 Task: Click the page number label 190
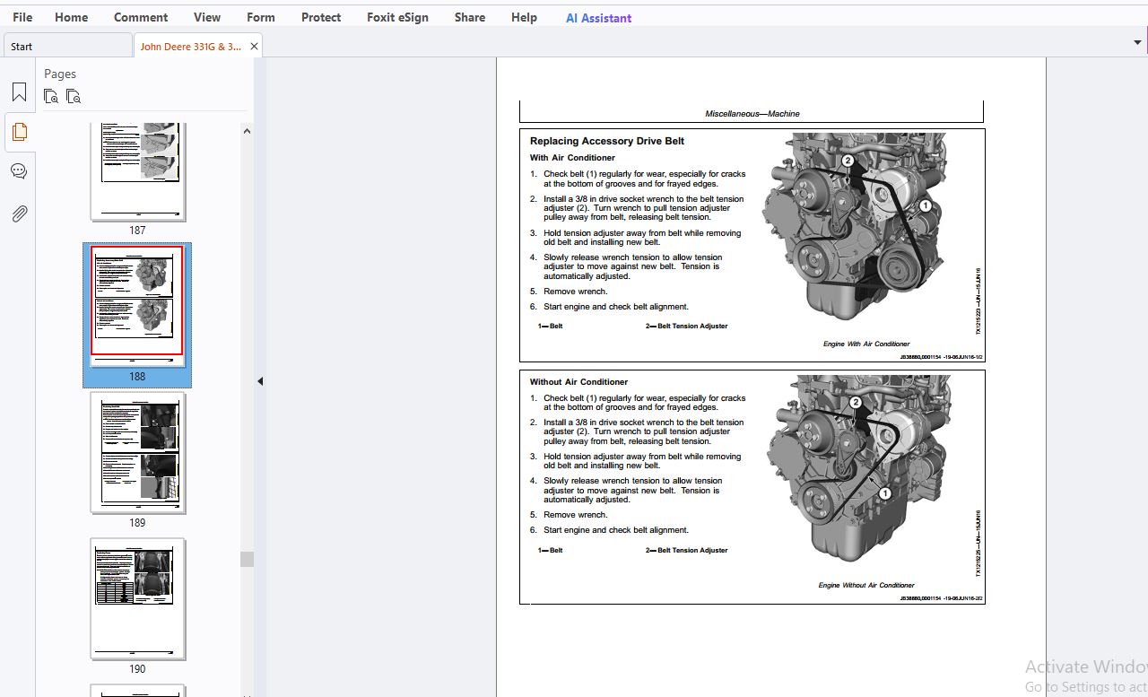pos(137,669)
